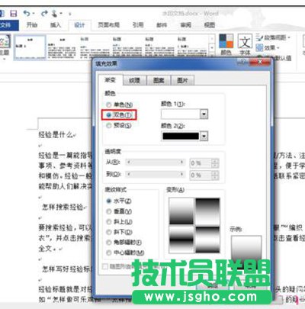Pick black-to-white top-right variant
305x309 pixels.
click(x=207, y=211)
